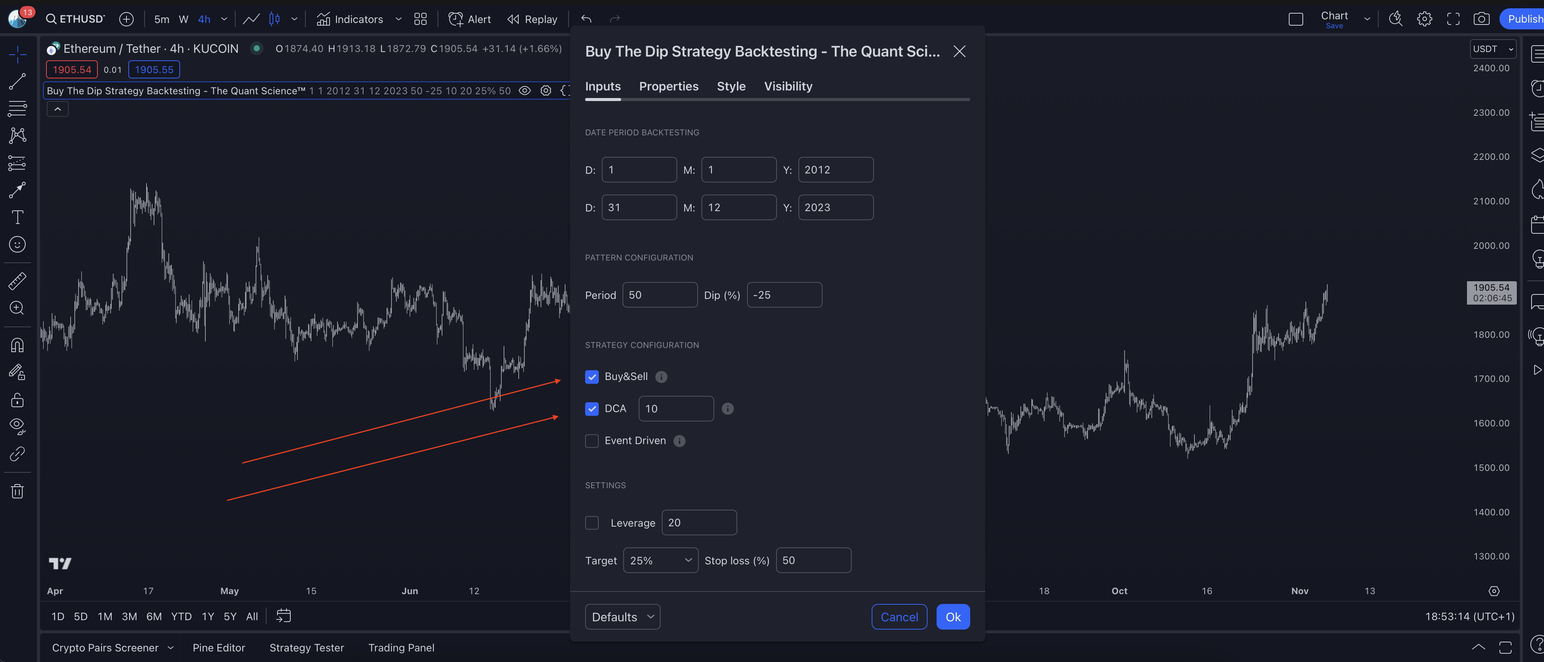
Task: Open the layout setup grid icon
Action: (420, 19)
